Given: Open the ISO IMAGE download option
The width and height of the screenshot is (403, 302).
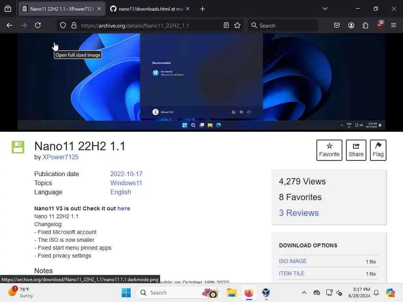Looking at the screenshot, I should 293,261.
